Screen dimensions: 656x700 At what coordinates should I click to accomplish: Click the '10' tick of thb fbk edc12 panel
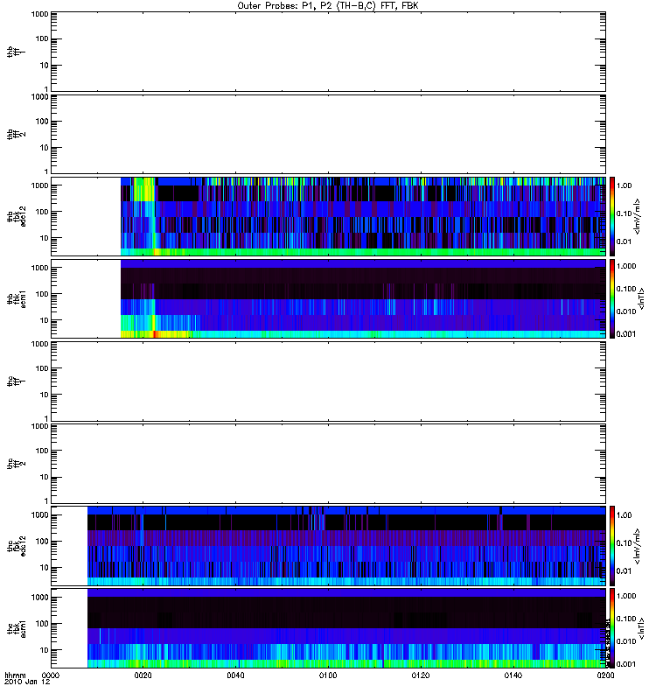click(x=44, y=238)
